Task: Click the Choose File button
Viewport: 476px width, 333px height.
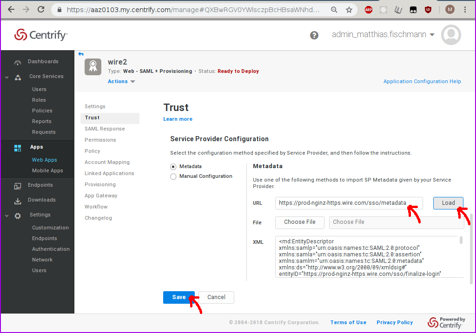Action: pos(300,222)
